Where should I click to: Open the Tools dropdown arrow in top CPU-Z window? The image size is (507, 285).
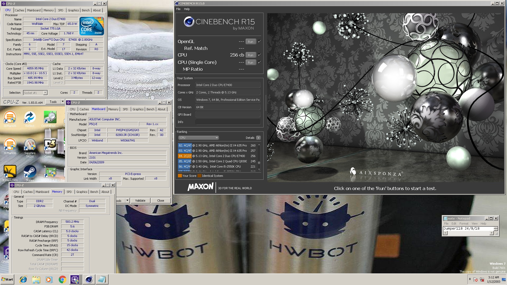(x=63, y=102)
